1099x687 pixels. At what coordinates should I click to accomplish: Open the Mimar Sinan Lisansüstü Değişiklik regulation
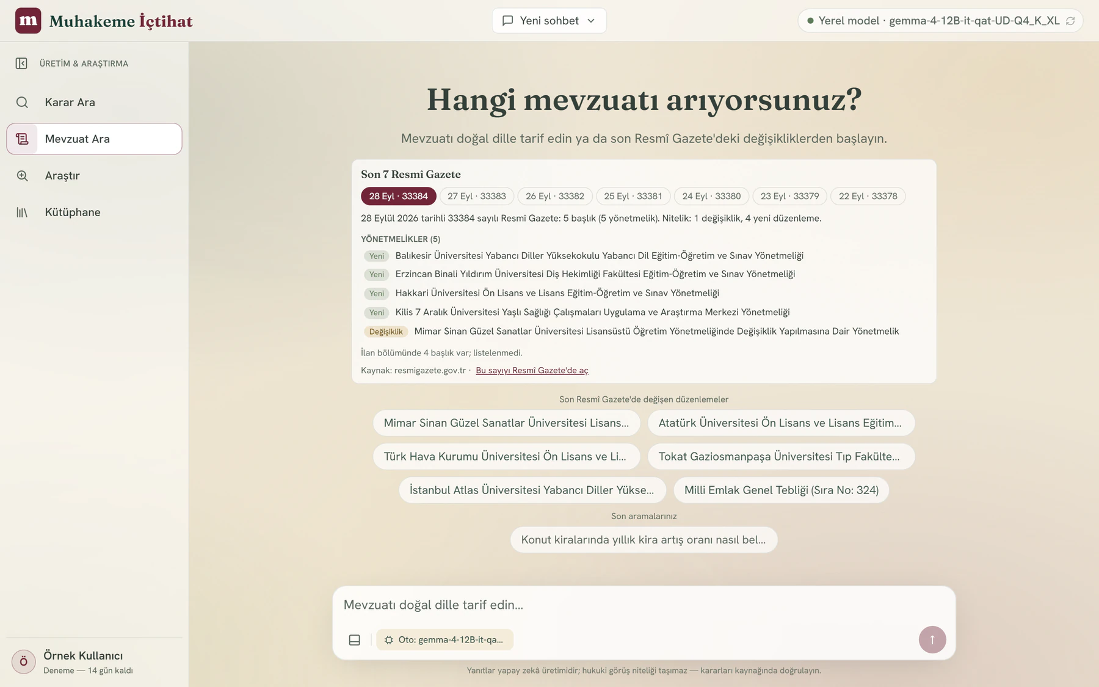[x=656, y=331]
